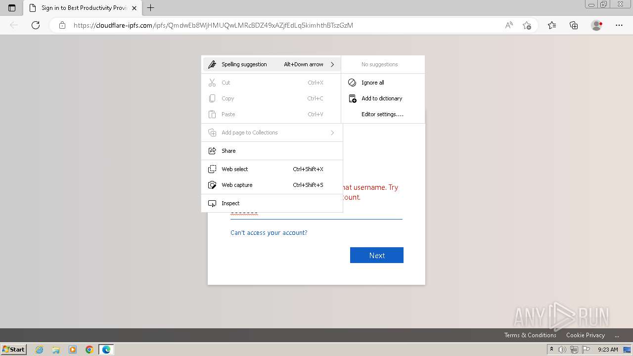633x356 pixels.
Task: Open Read aloud icon in address bar
Action: pyautogui.click(x=509, y=25)
